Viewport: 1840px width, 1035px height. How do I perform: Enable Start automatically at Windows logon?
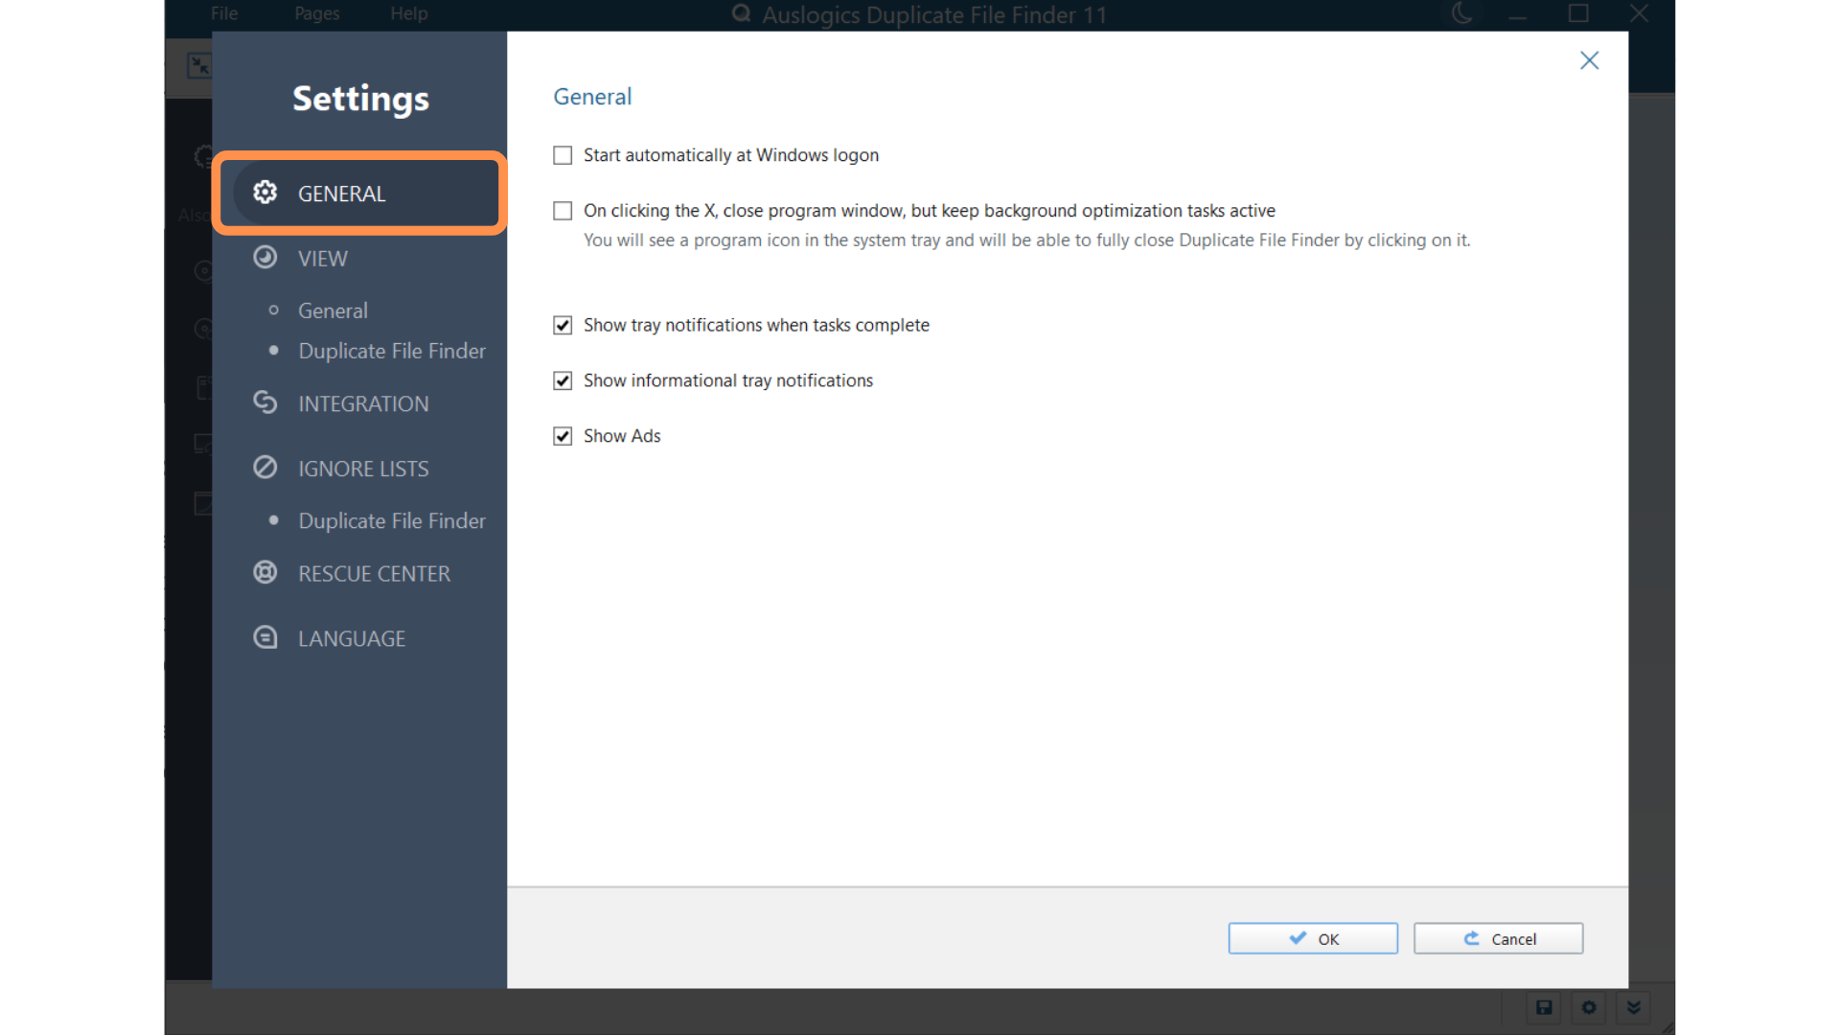563,155
